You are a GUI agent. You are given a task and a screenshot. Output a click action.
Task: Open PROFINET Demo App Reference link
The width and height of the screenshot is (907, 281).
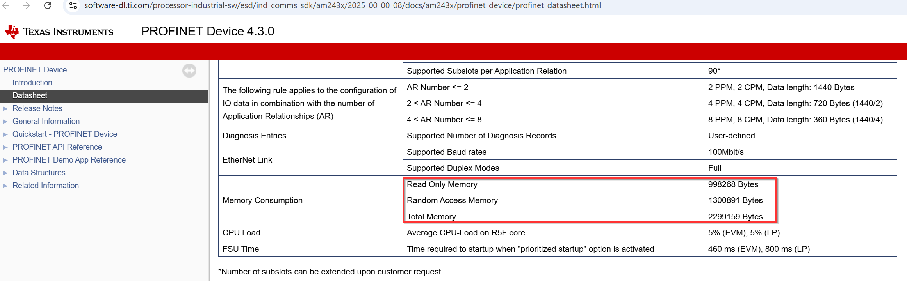pos(69,160)
